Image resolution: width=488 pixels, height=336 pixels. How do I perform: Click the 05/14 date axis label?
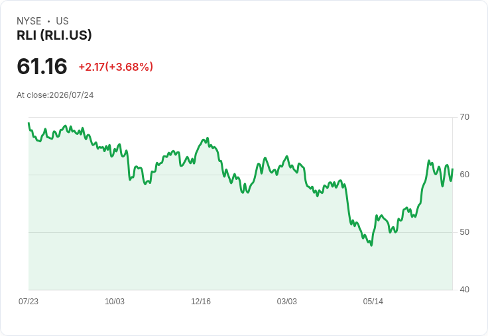coord(373,302)
